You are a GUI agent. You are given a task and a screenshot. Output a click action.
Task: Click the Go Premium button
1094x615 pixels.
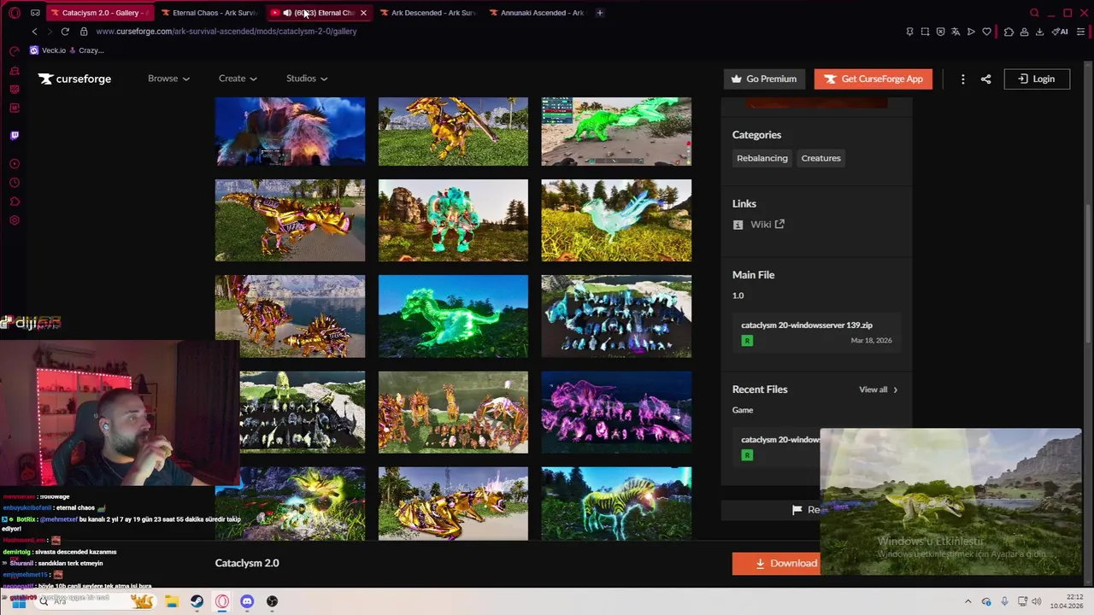764,79
